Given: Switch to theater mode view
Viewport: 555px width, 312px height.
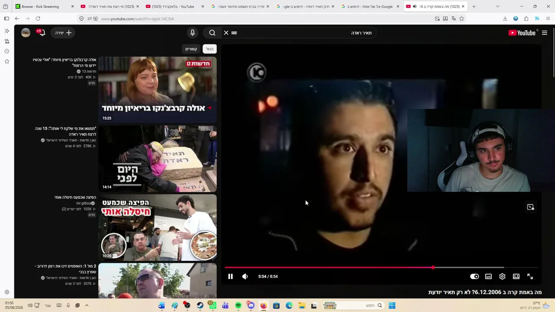Looking at the screenshot, I should (x=516, y=276).
